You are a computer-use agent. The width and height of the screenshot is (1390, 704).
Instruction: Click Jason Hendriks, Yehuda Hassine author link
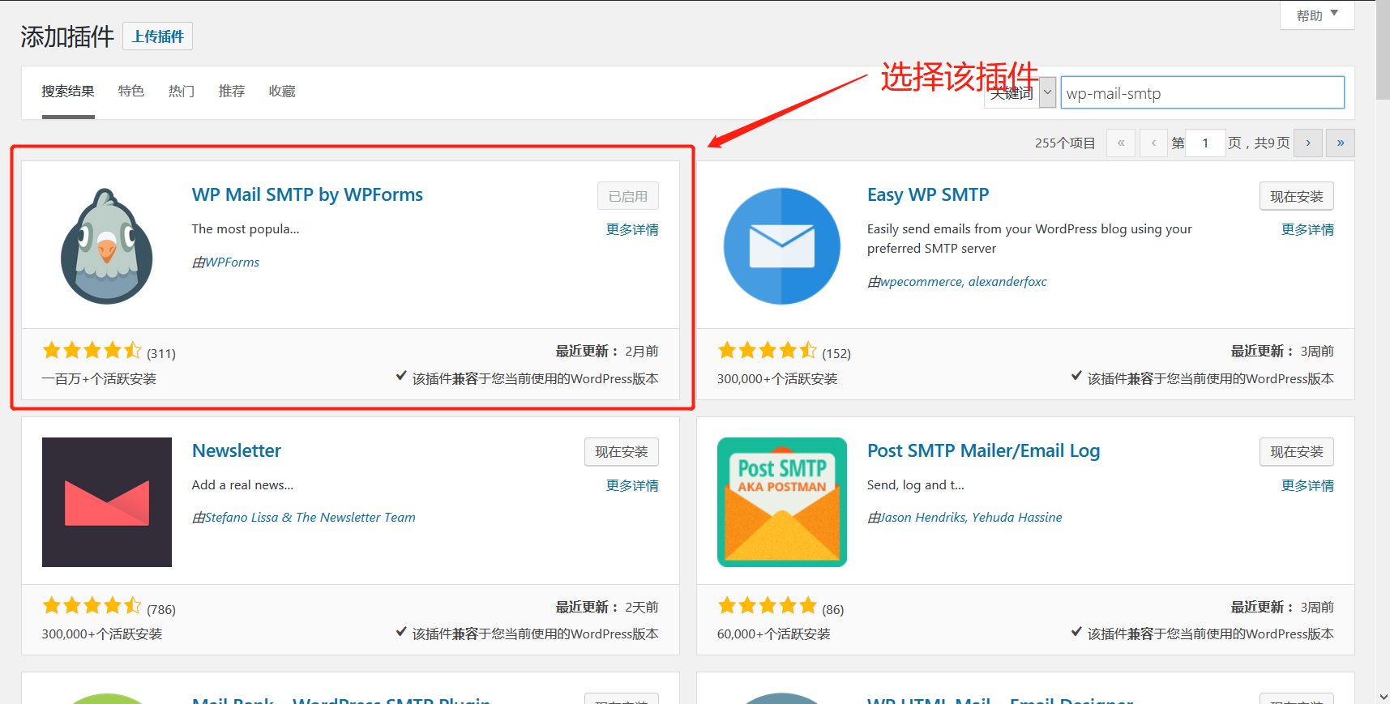[x=971, y=518]
